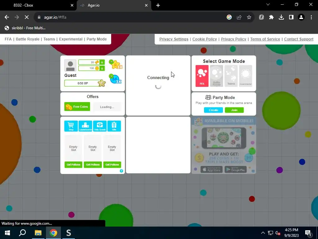
Task: Open Windows Start menu
Action: coord(7,233)
